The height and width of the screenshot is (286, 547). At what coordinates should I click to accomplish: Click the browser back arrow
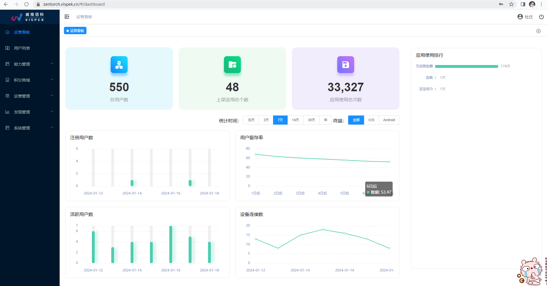point(6,4)
